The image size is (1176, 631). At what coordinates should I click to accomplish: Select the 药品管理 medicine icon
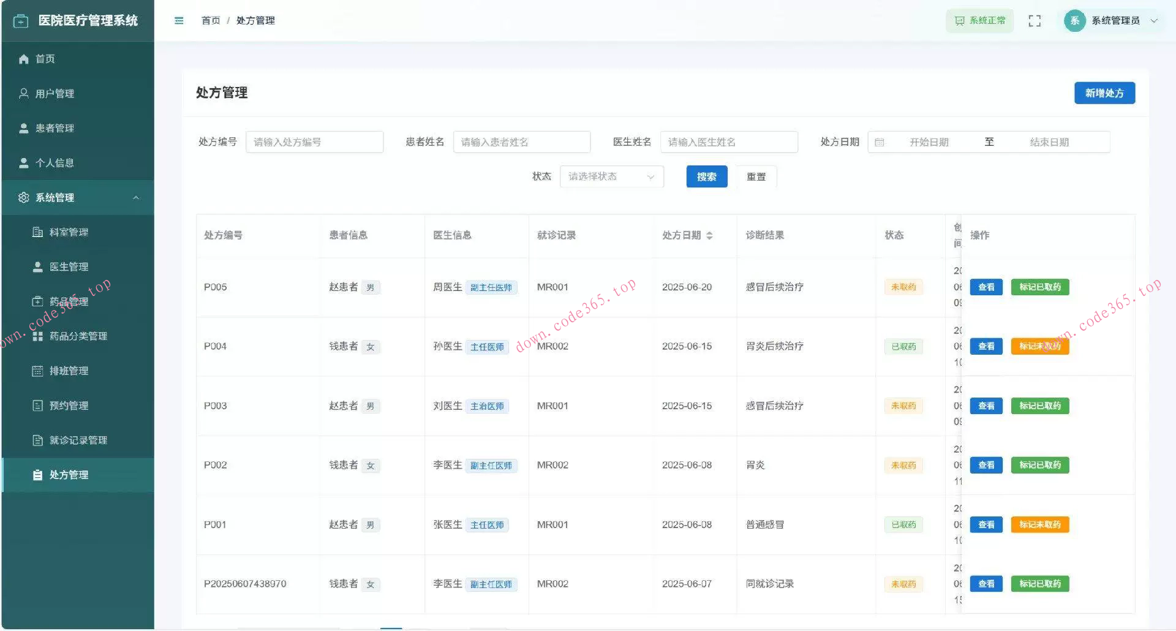pos(37,301)
